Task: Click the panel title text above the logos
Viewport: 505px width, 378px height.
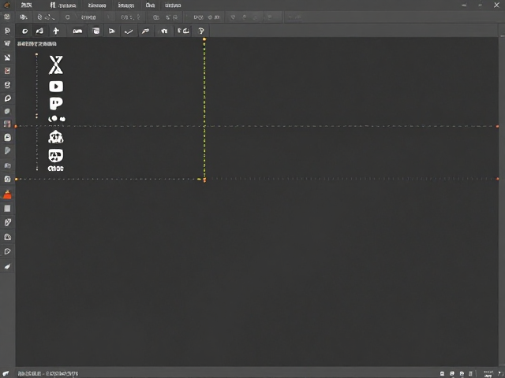Action: 37,44
